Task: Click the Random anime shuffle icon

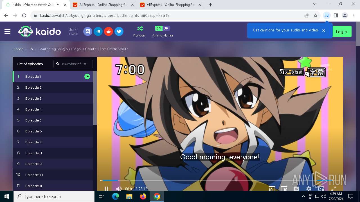Action: (x=140, y=29)
